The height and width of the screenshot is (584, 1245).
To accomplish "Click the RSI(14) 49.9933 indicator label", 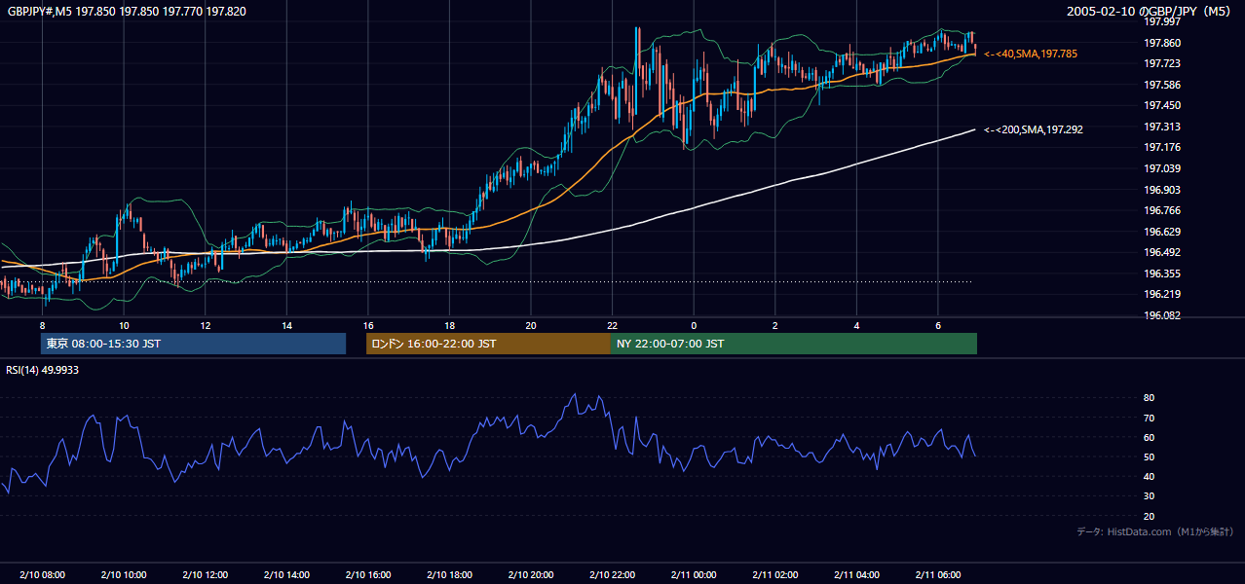I will [43, 369].
